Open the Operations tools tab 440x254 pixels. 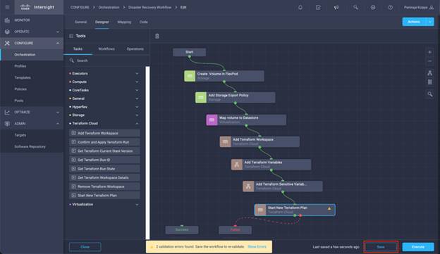click(x=135, y=49)
